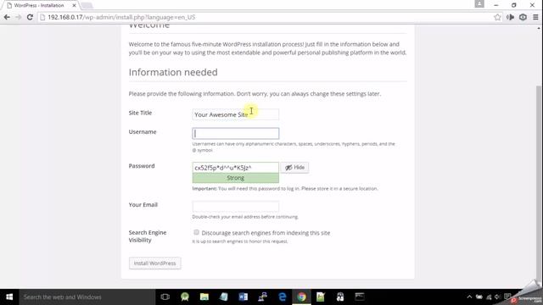Hide the password with Hide button
543x305 pixels.
(294, 168)
